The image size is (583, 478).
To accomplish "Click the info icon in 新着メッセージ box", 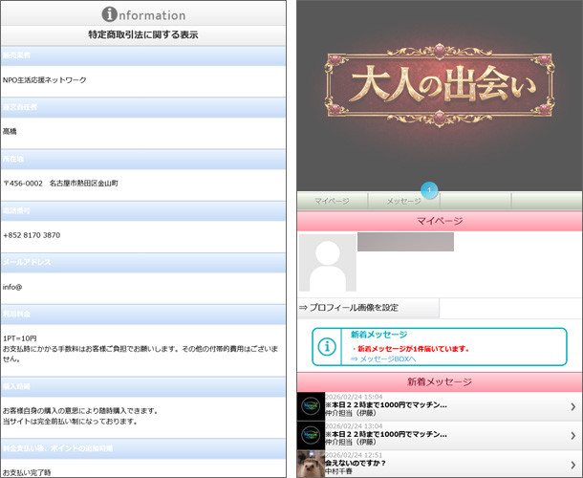I will [328, 347].
